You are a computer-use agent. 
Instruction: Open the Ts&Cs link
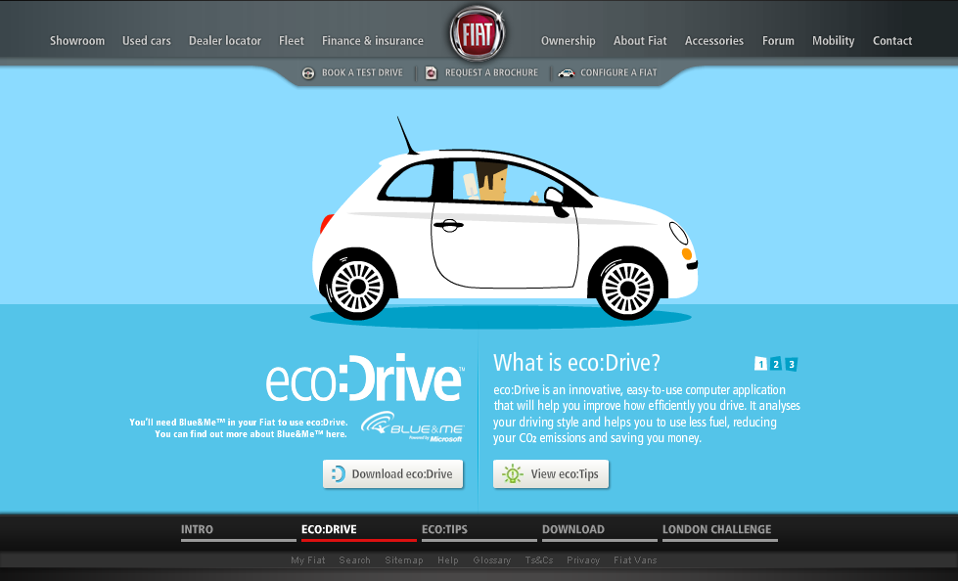coord(539,560)
